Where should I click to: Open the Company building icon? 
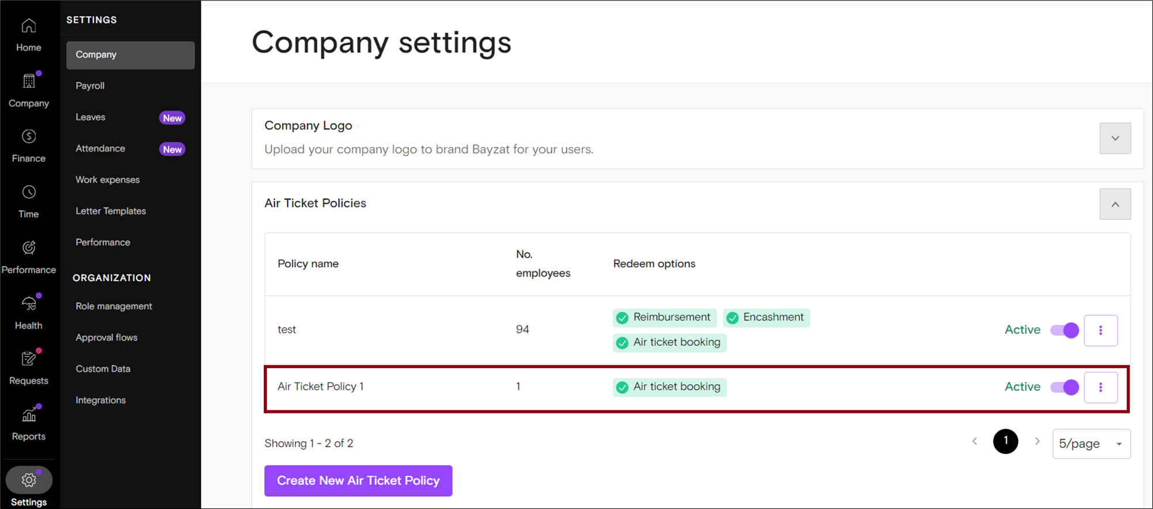28,82
